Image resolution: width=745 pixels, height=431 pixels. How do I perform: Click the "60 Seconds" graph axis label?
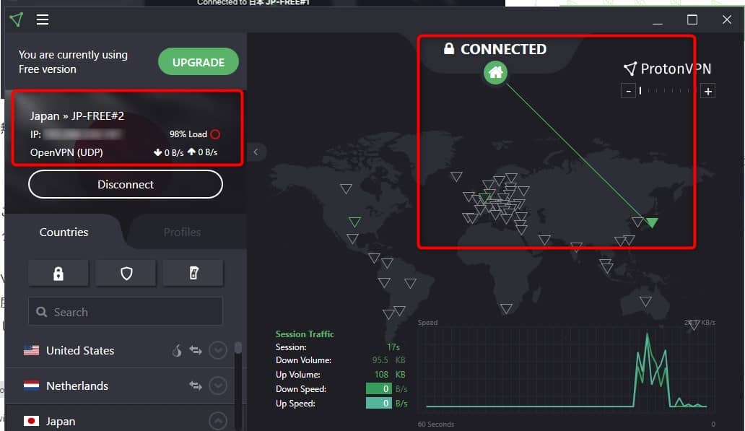pos(436,424)
